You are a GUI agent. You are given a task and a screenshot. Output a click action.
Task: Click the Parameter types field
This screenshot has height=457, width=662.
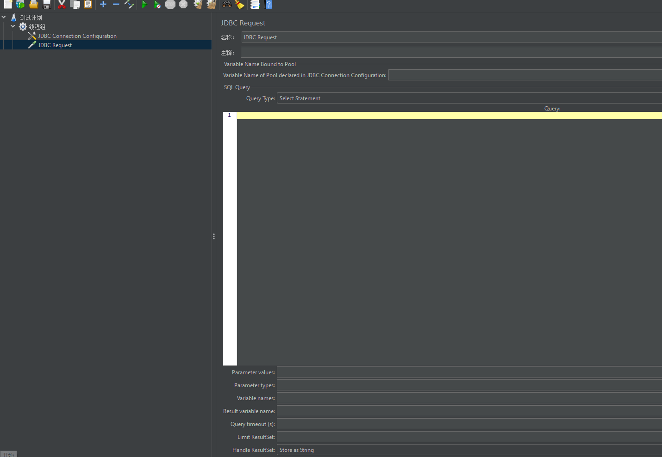pos(469,385)
